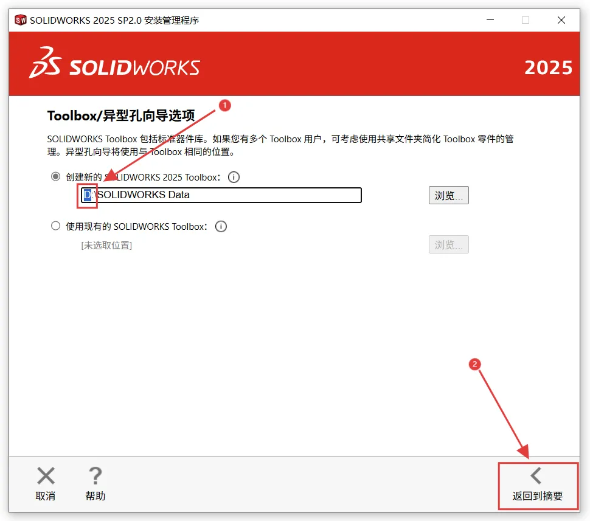Click the SOLIDWORKS SW icon in the title bar
590x521 pixels.
(x=20, y=20)
